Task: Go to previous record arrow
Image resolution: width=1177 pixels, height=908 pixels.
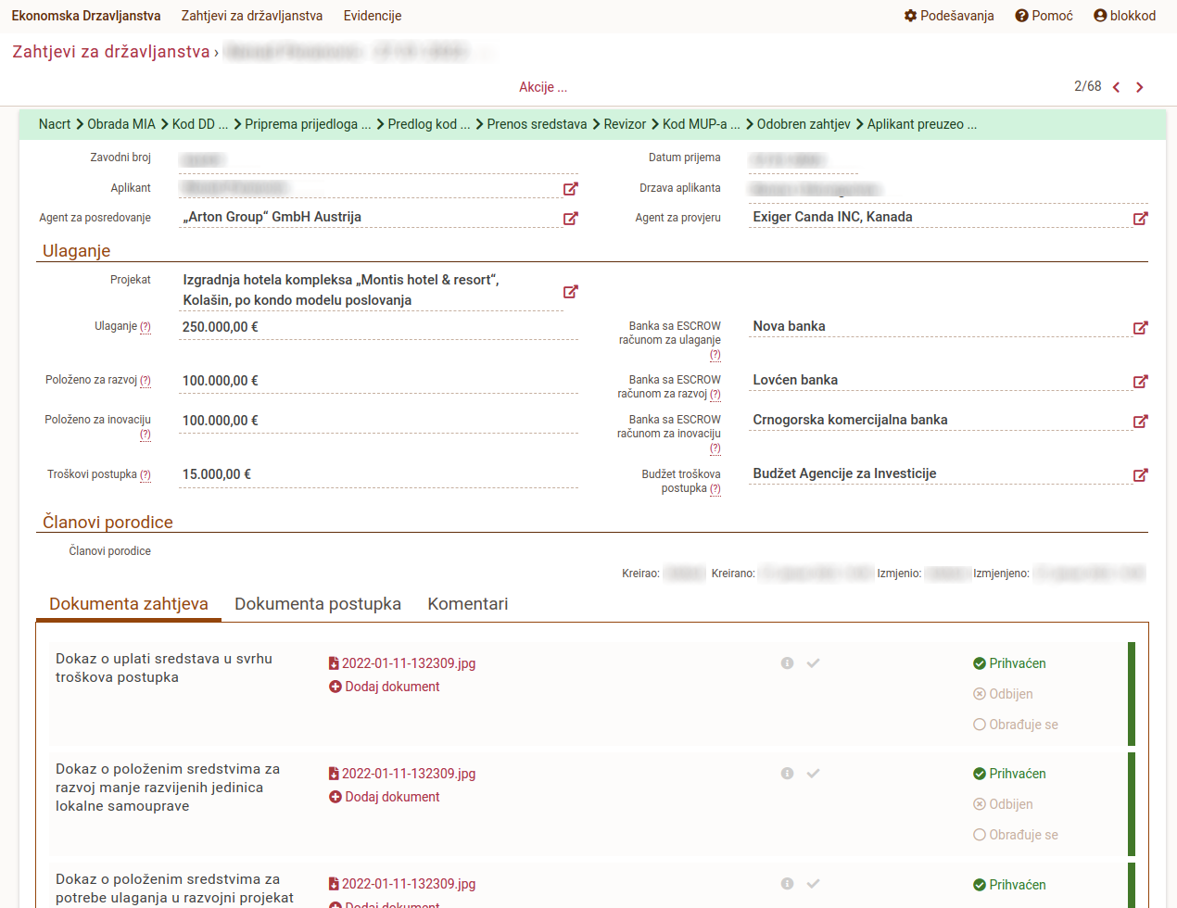Action: coord(1116,87)
